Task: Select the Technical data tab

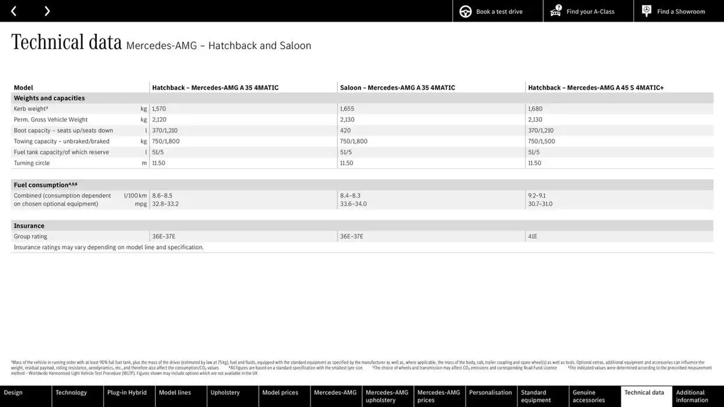Action: tap(645, 396)
